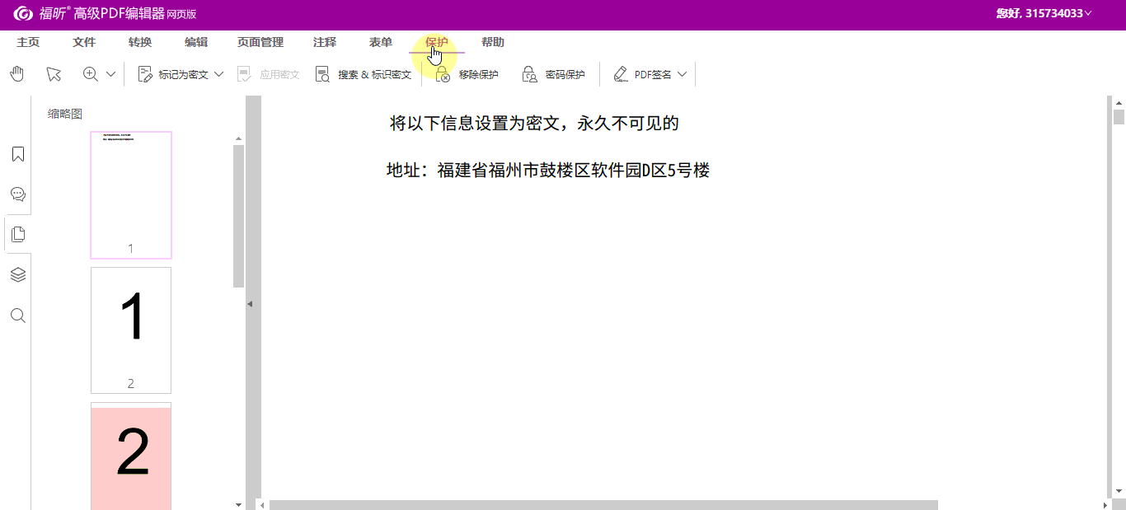Select the page 2 thumbnail
Screen dimensions: 1126x510
tap(131, 330)
